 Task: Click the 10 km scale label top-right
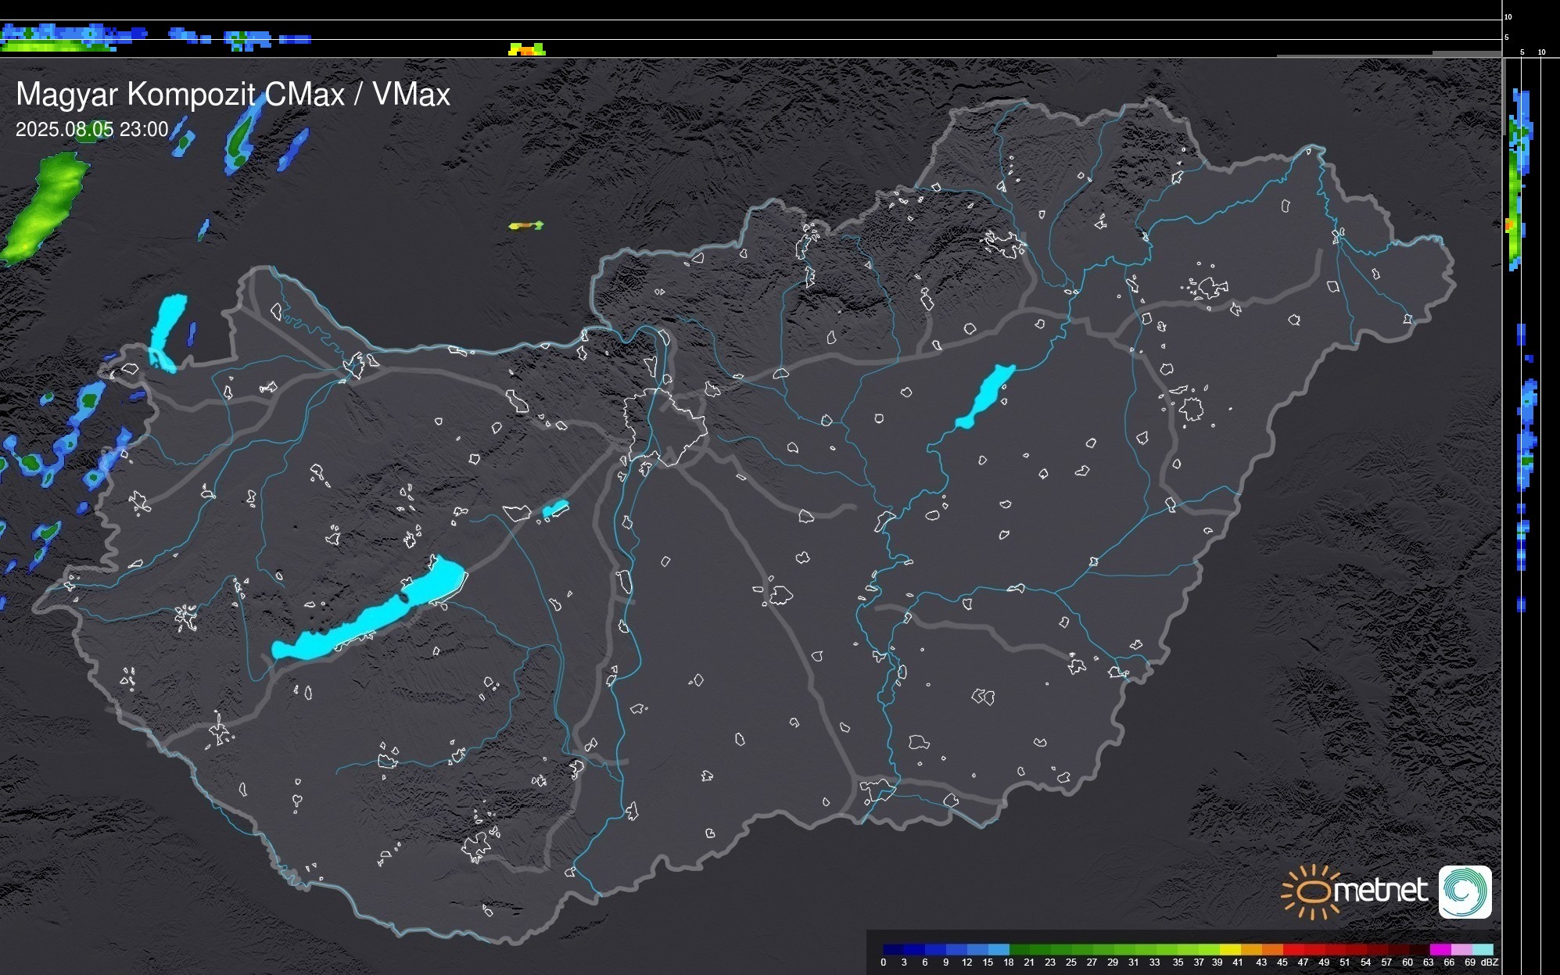point(1508,16)
